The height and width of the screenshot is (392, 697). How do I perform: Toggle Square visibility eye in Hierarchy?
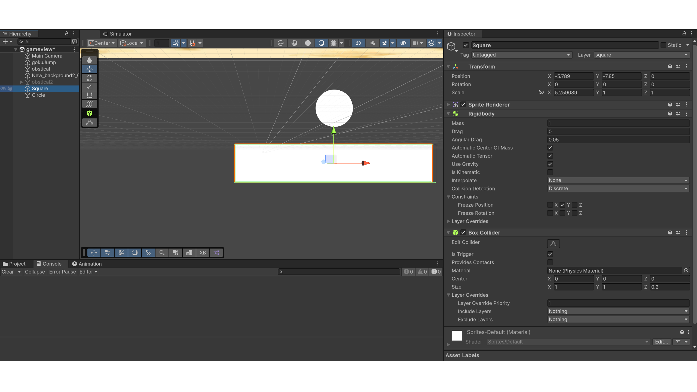point(3,89)
